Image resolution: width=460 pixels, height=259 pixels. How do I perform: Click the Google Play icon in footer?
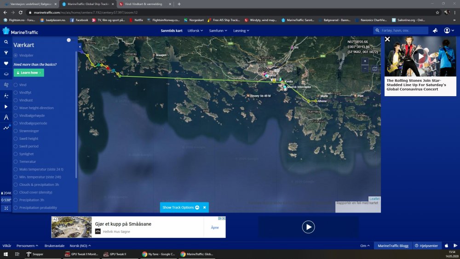(x=455, y=246)
